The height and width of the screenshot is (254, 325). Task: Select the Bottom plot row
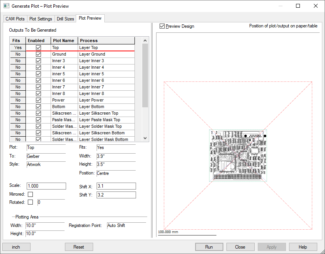(64, 107)
